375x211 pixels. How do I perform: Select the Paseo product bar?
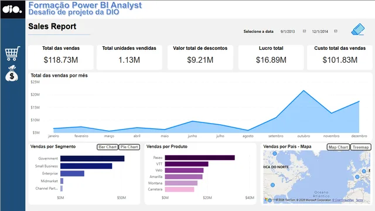click(200, 158)
